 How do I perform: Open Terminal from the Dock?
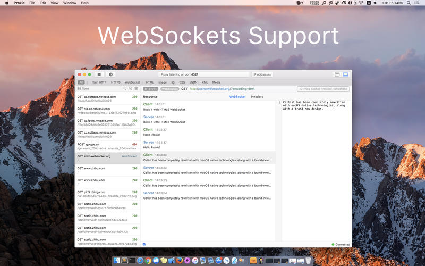click(x=132, y=261)
